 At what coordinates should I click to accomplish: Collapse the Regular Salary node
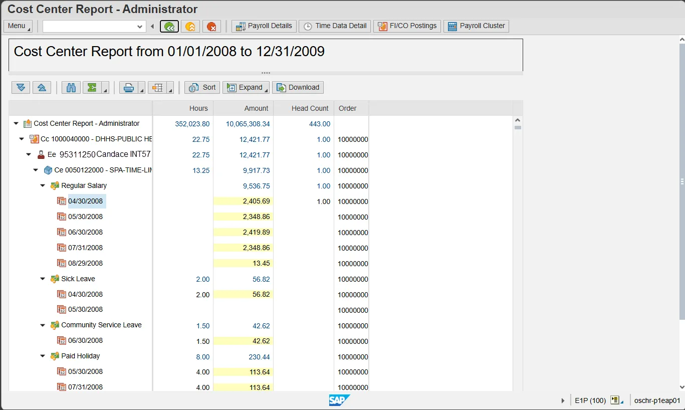coord(43,186)
